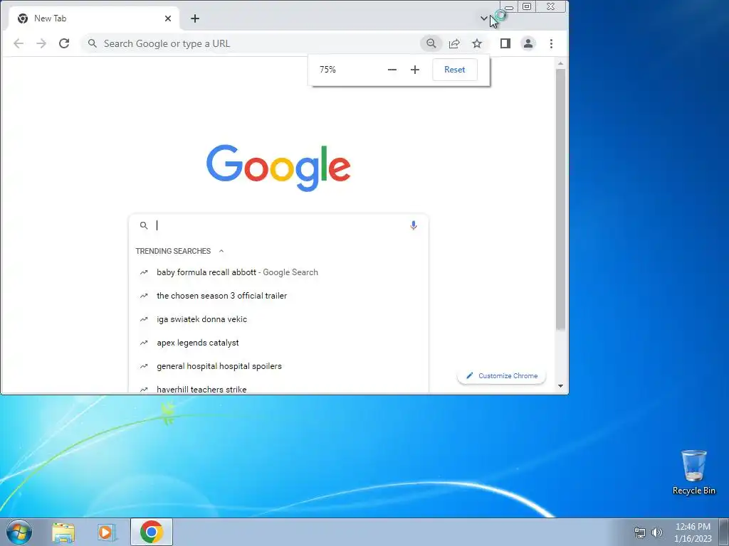Bookmark this tab with the star icon
Viewport: 729px width, 546px height.
tap(477, 43)
